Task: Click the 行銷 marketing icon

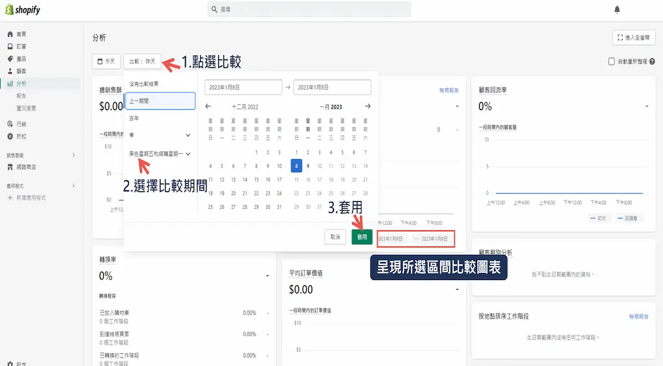Action: click(x=10, y=124)
